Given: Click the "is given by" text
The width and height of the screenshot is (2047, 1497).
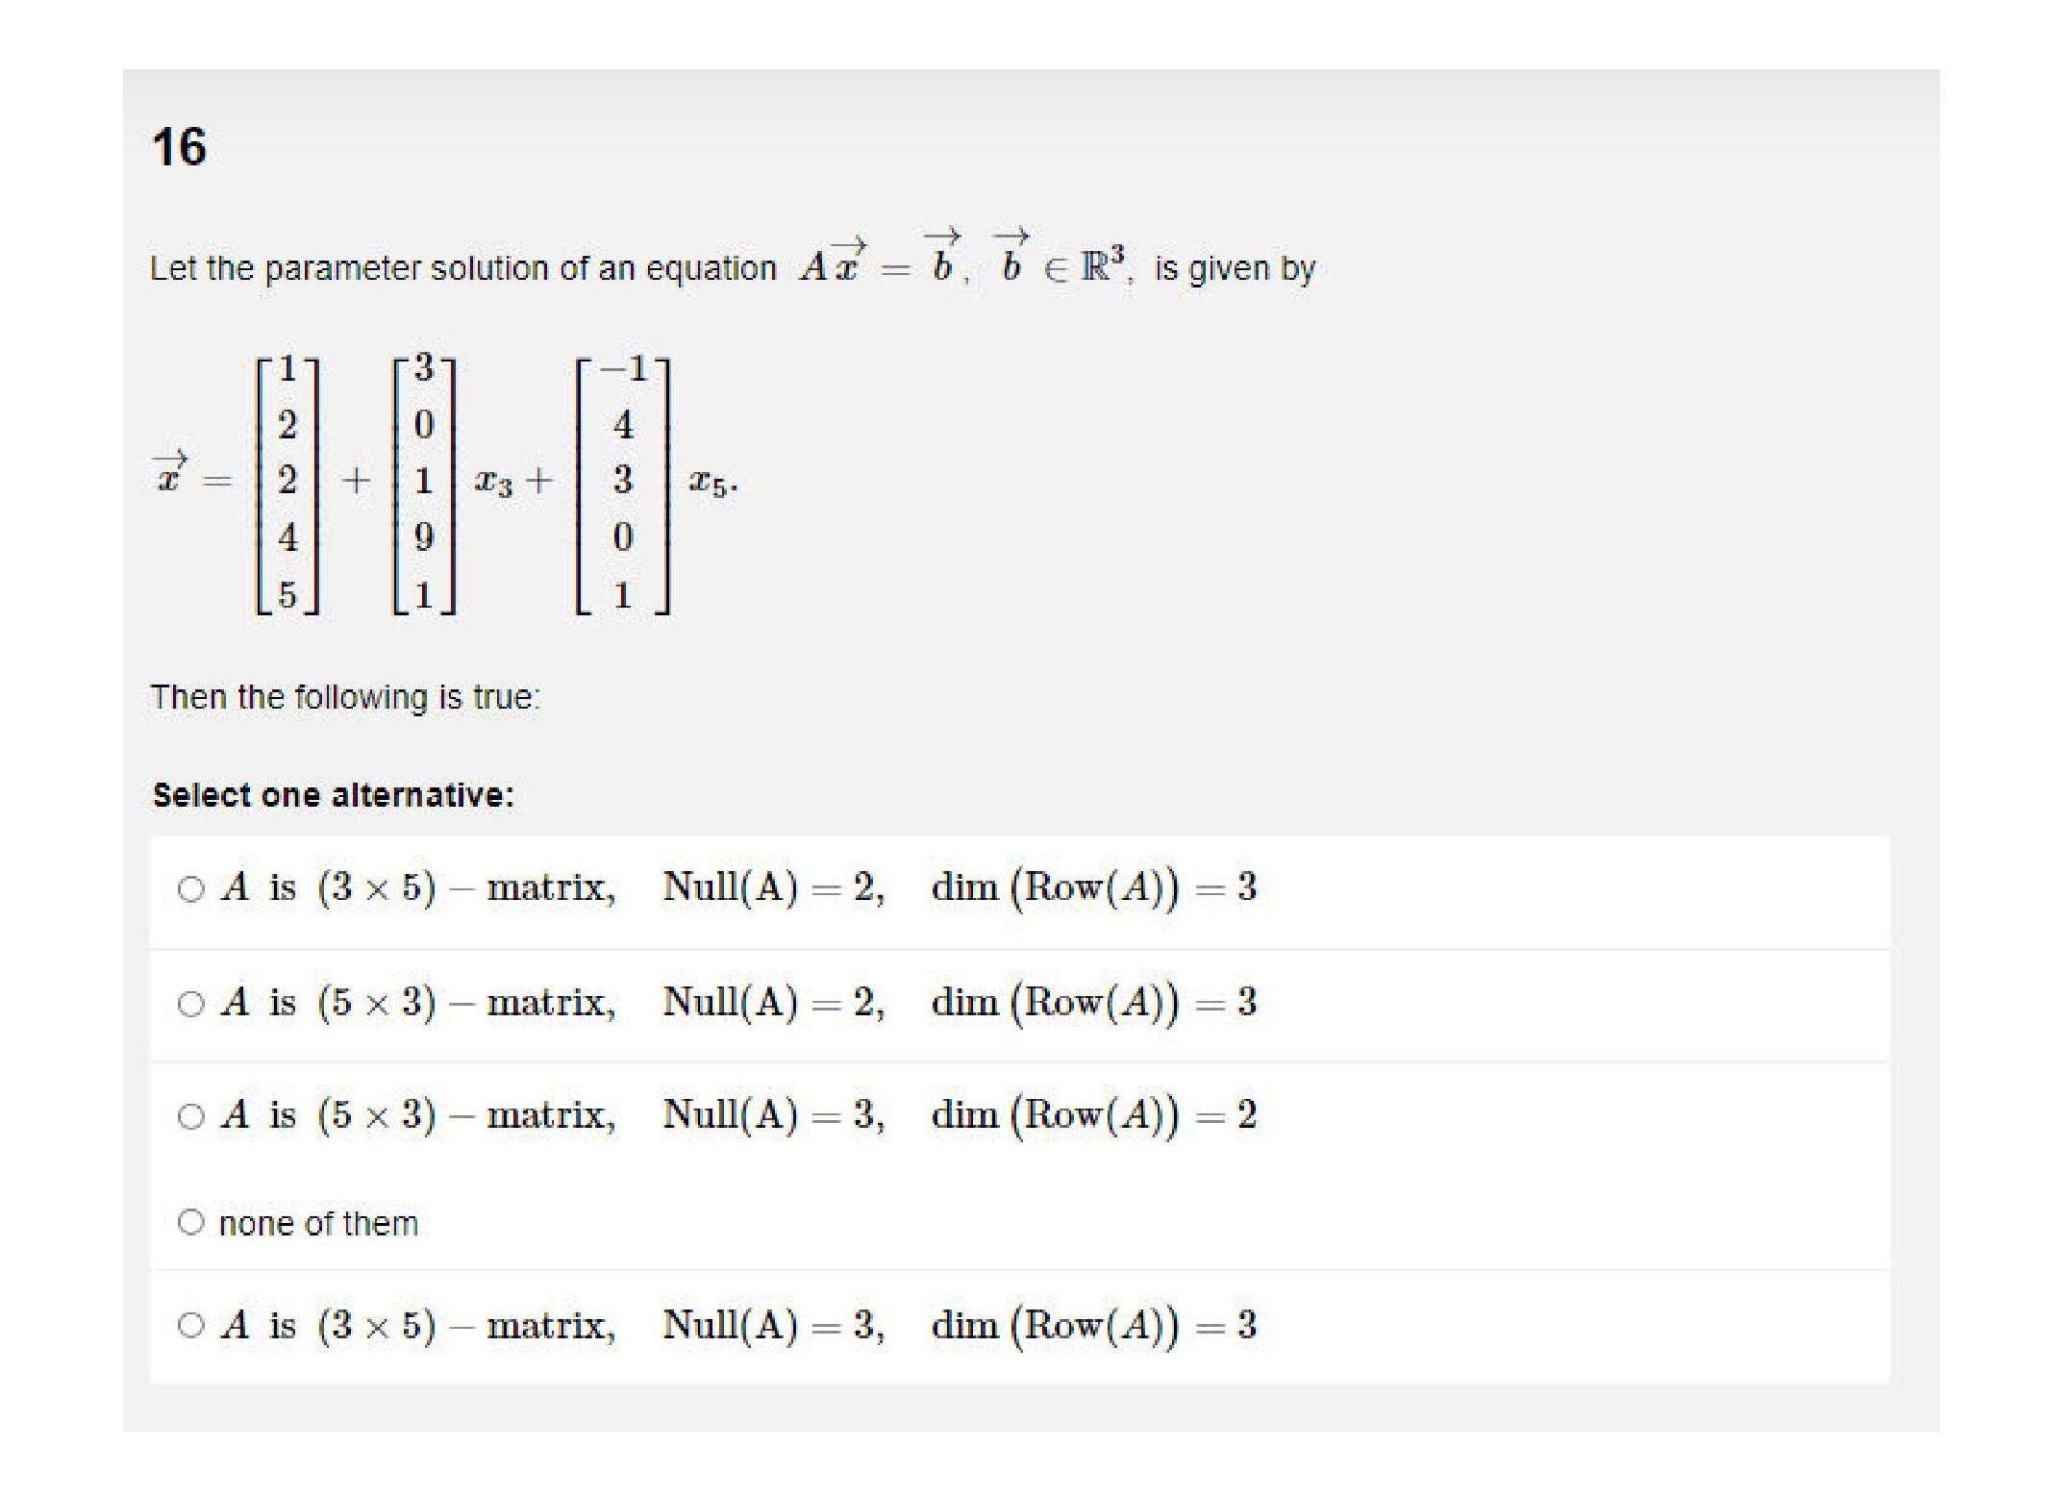Looking at the screenshot, I should point(1234,268).
